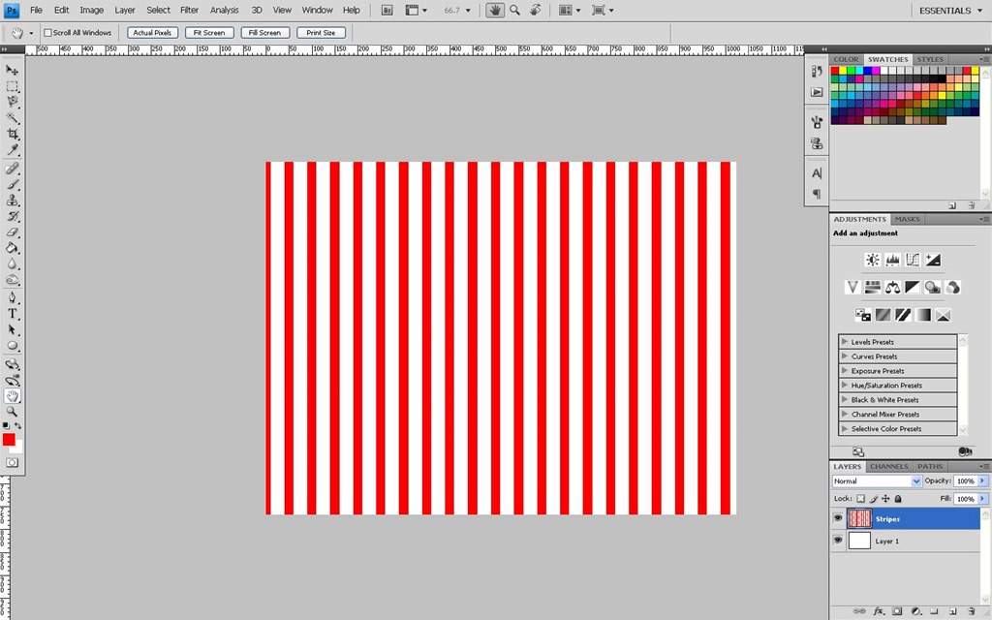Select the Crop tool
The height and width of the screenshot is (620, 992).
[x=13, y=135]
